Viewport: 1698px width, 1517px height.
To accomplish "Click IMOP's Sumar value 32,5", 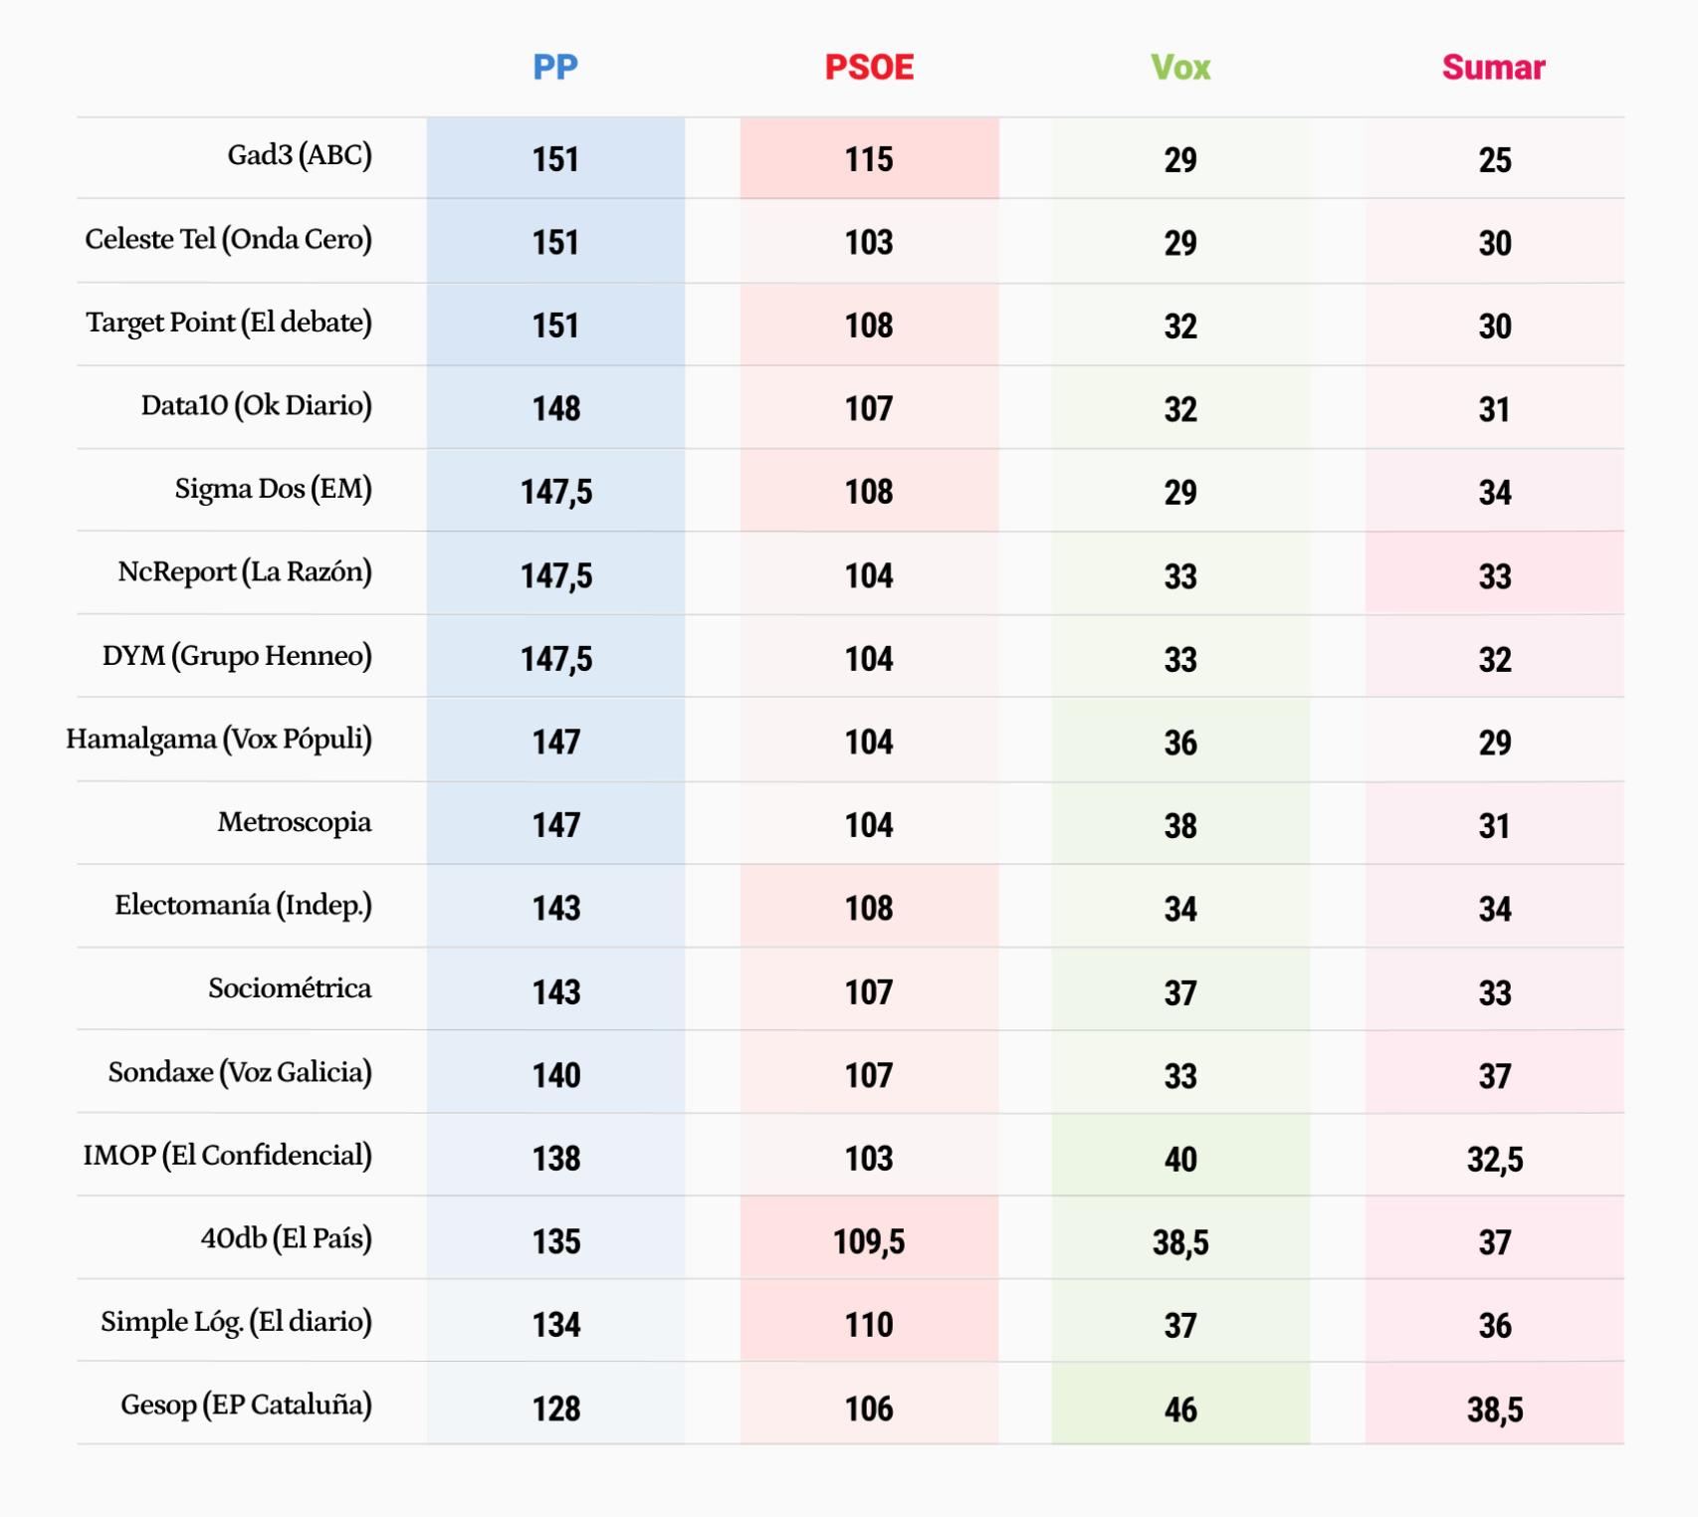I will point(1494,1159).
